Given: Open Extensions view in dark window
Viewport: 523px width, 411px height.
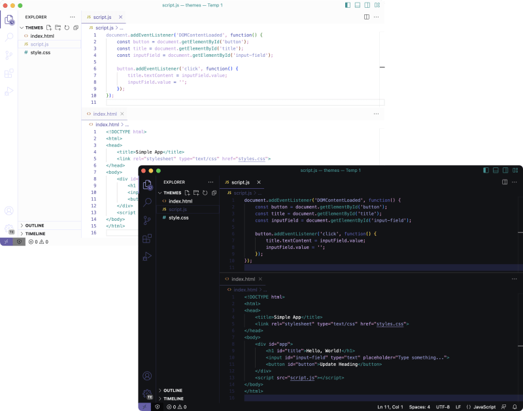Looking at the screenshot, I should pos(147,238).
